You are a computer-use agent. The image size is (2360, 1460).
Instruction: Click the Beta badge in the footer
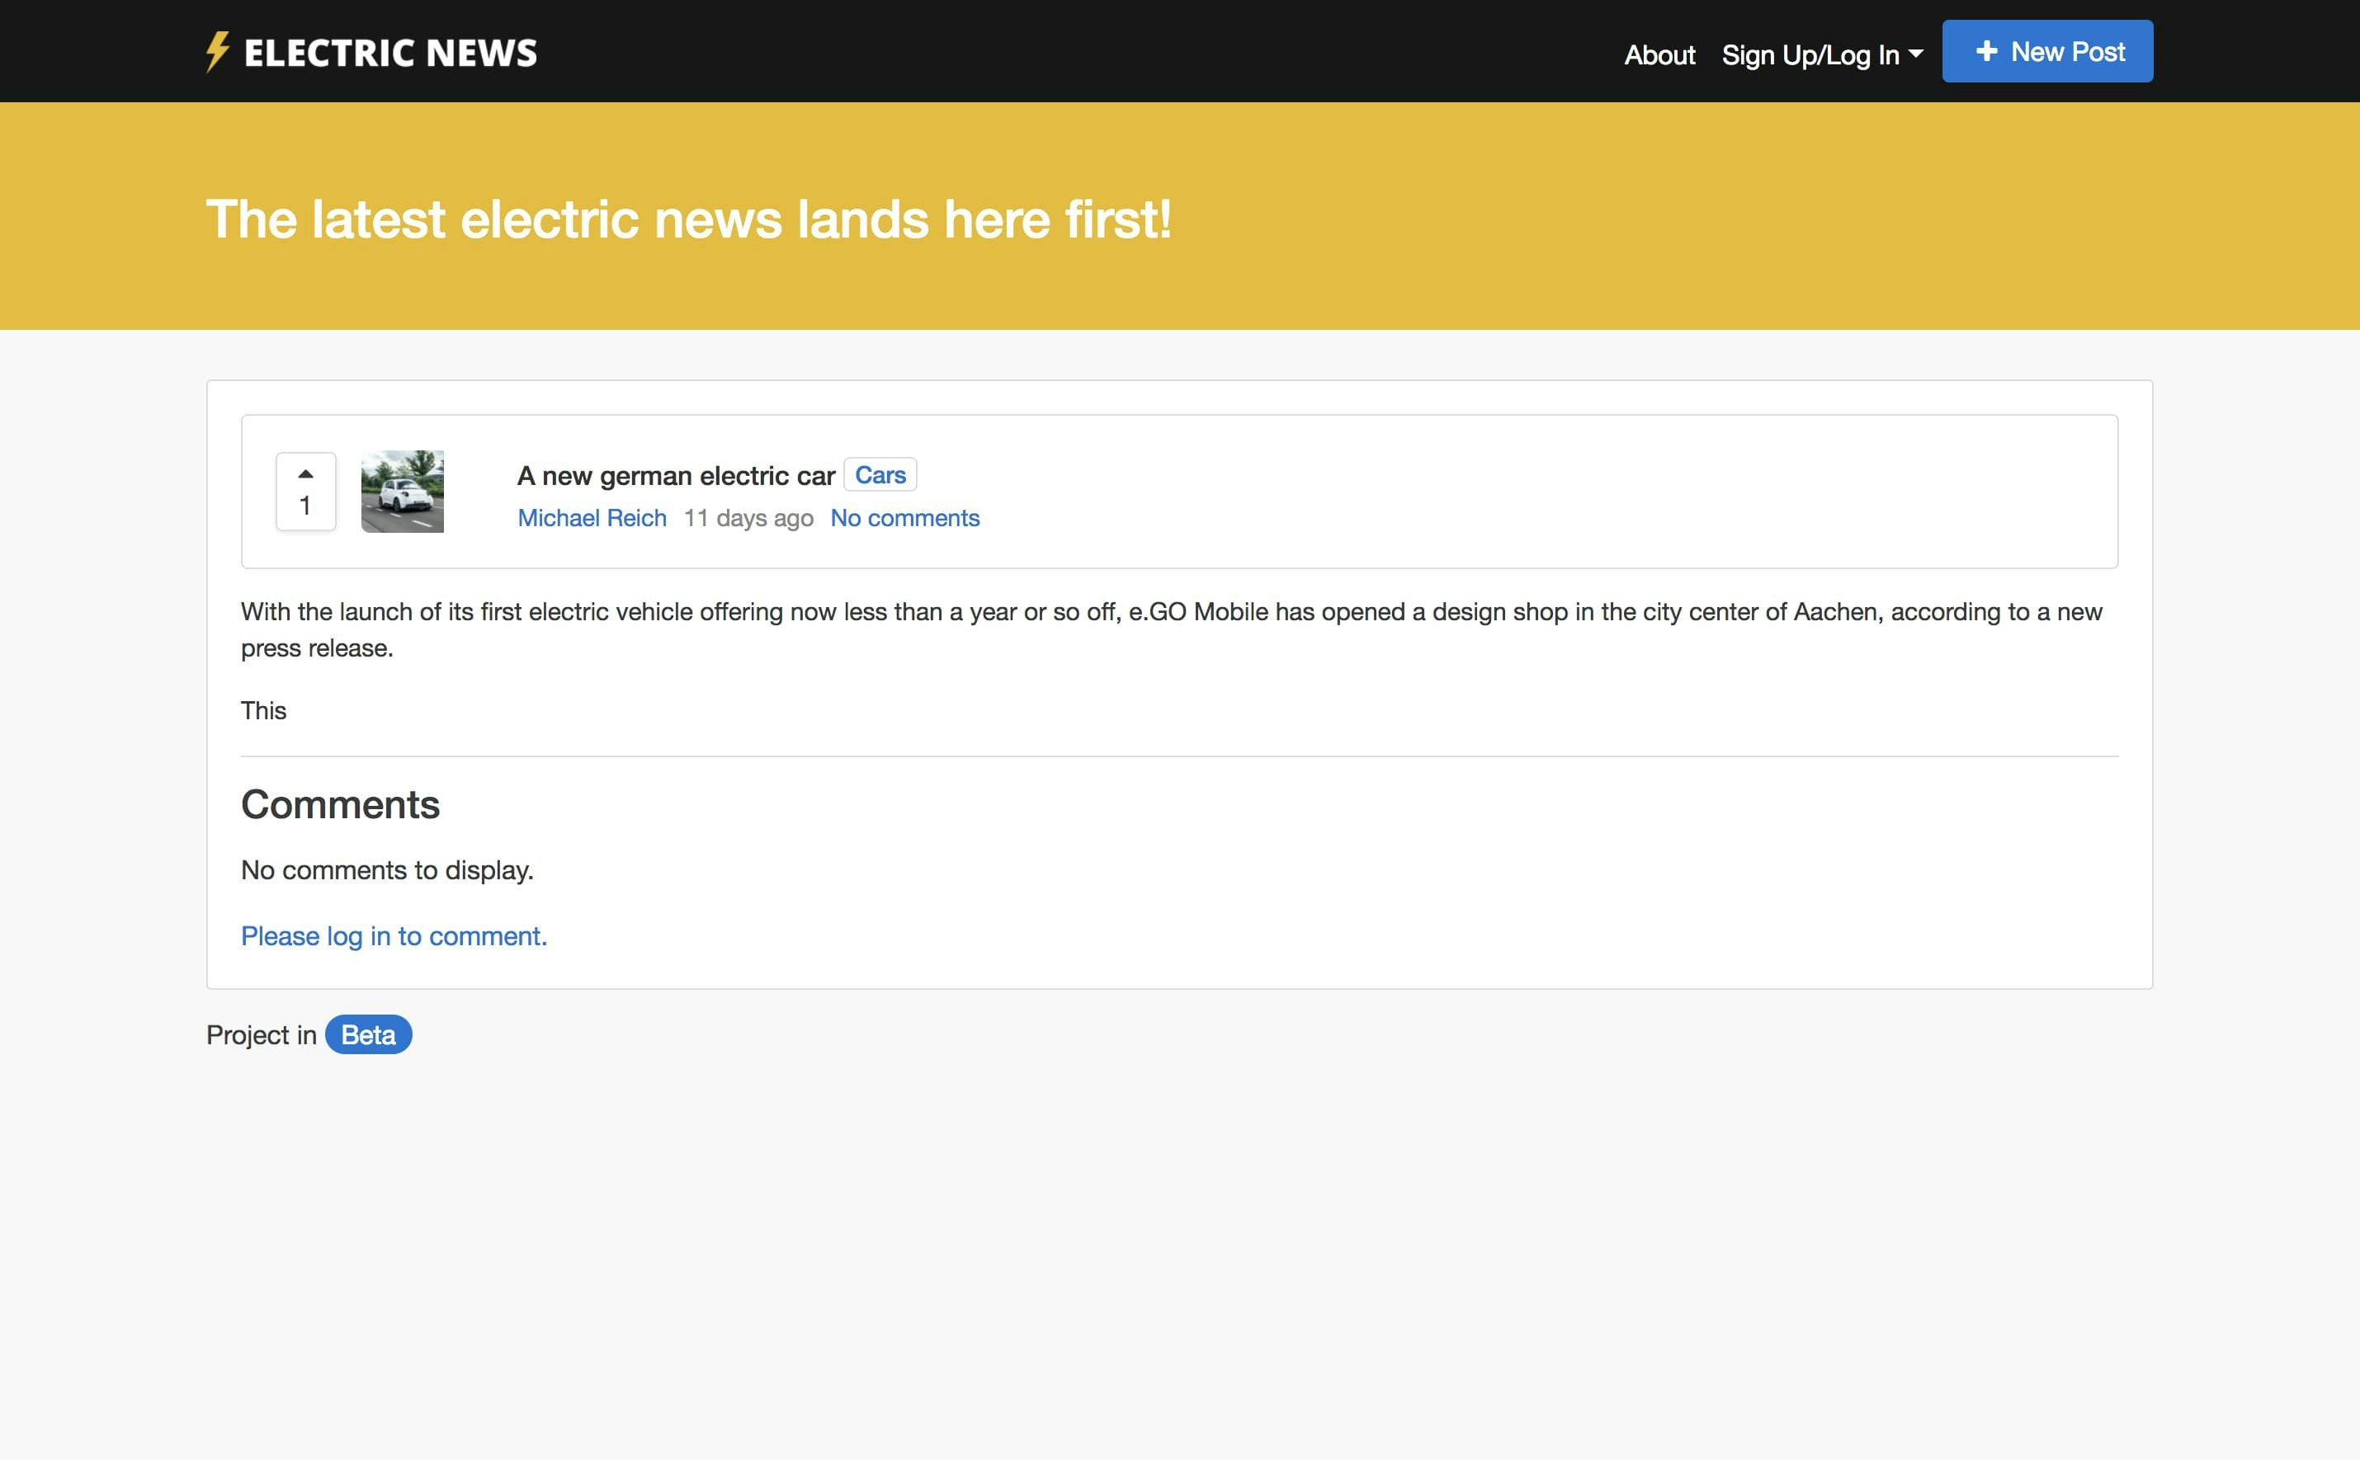pos(367,1034)
